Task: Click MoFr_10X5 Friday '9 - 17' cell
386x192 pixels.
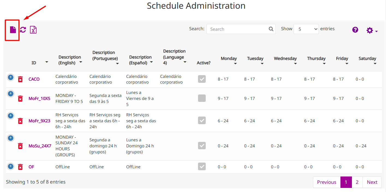Action: pos(339,99)
